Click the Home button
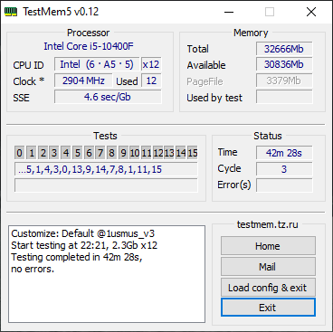 point(268,246)
